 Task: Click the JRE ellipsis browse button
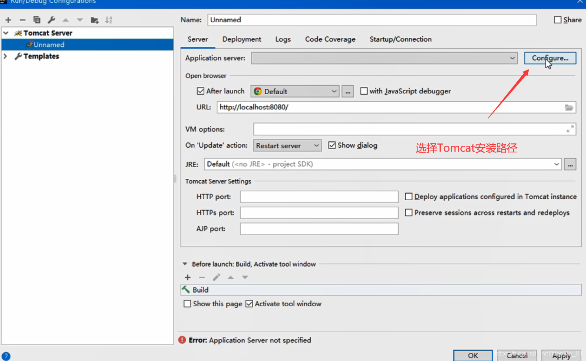570,164
